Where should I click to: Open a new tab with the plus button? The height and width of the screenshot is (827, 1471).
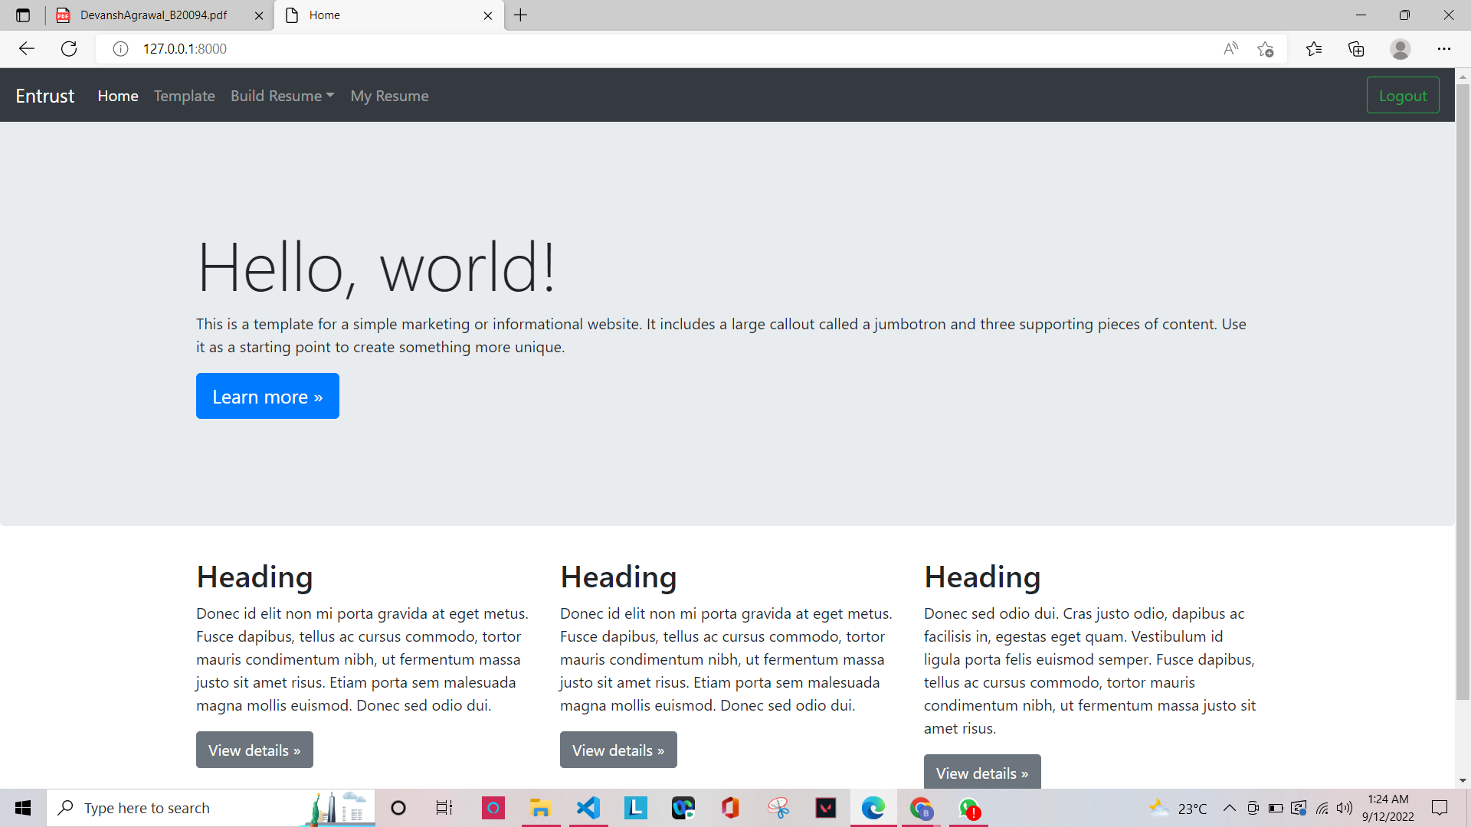(521, 15)
